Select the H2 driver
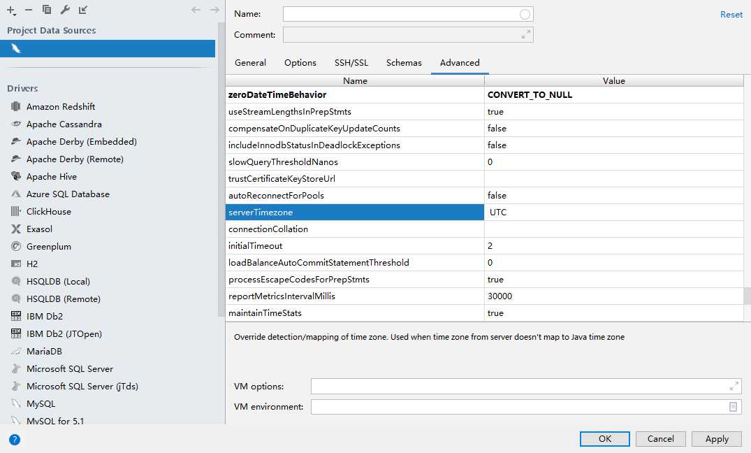Image resolution: width=751 pixels, height=453 pixels. [31, 264]
